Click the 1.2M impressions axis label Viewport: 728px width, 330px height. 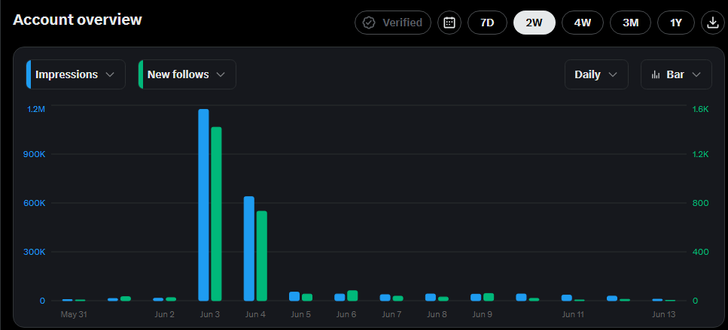click(35, 110)
